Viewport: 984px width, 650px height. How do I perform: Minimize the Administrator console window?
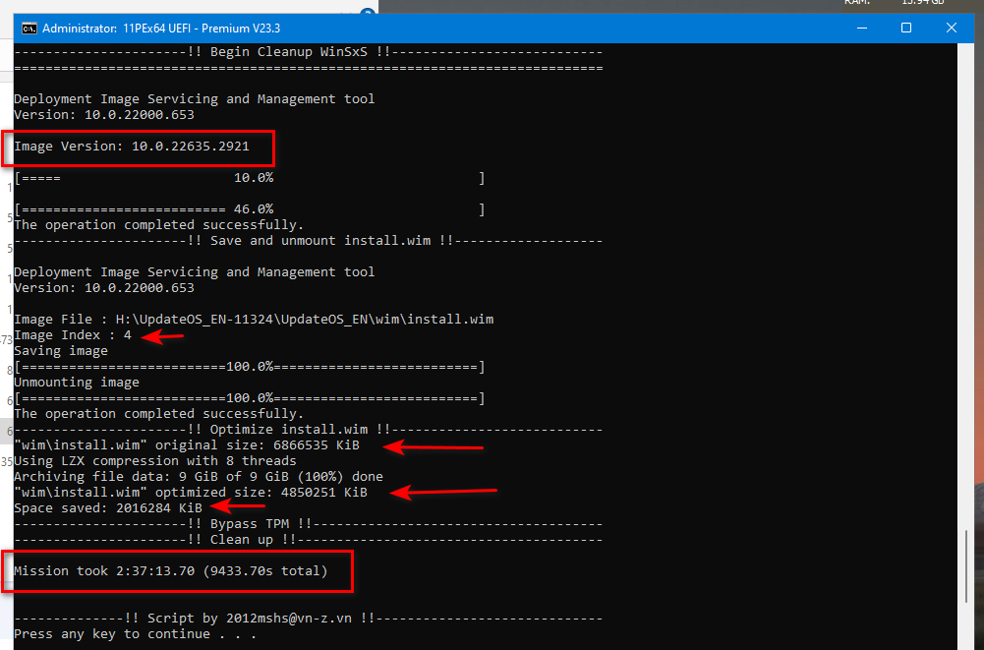coord(862,28)
